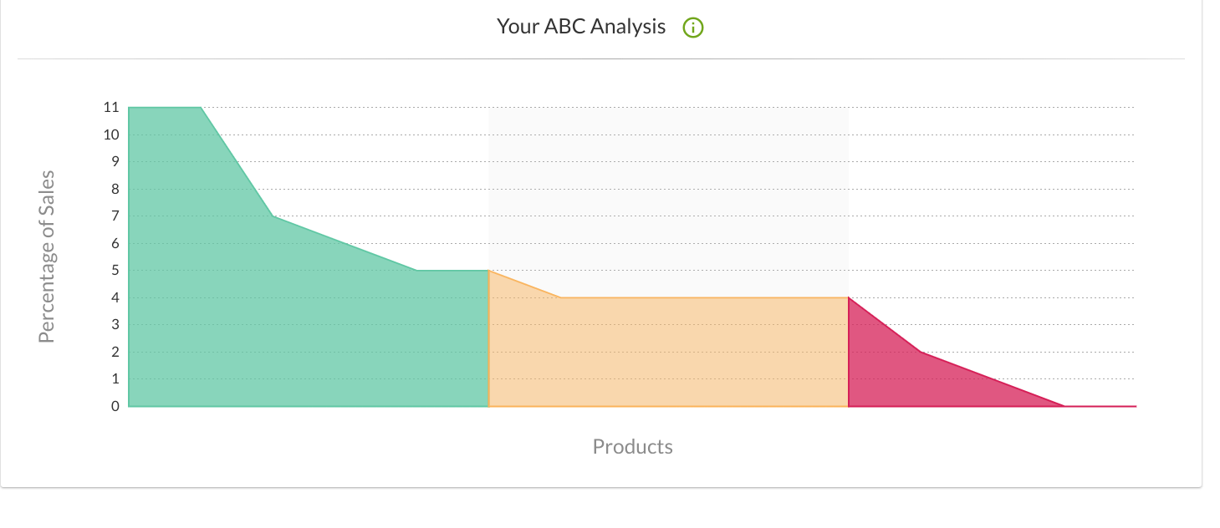Click the 3 tick label on y-axis
The height and width of the screenshot is (528, 1220).
[x=115, y=324]
